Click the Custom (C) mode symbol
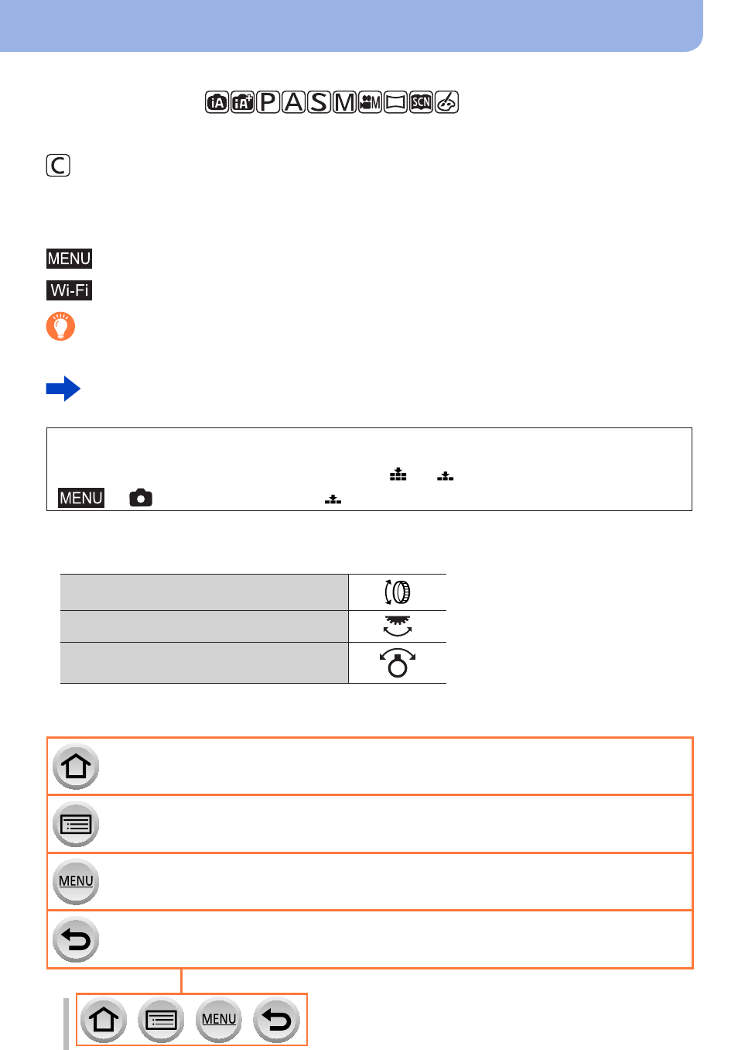The width and height of the screenshot is (738, 1050). [58, 165]
